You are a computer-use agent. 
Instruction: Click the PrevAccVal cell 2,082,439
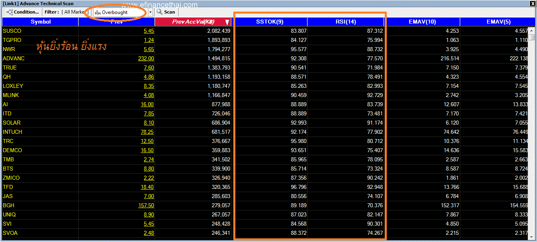[x=219, y=31]
